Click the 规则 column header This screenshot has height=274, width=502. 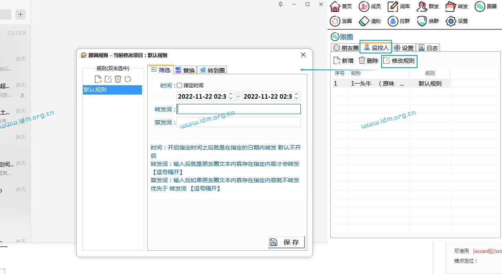(x=430, y=73)
